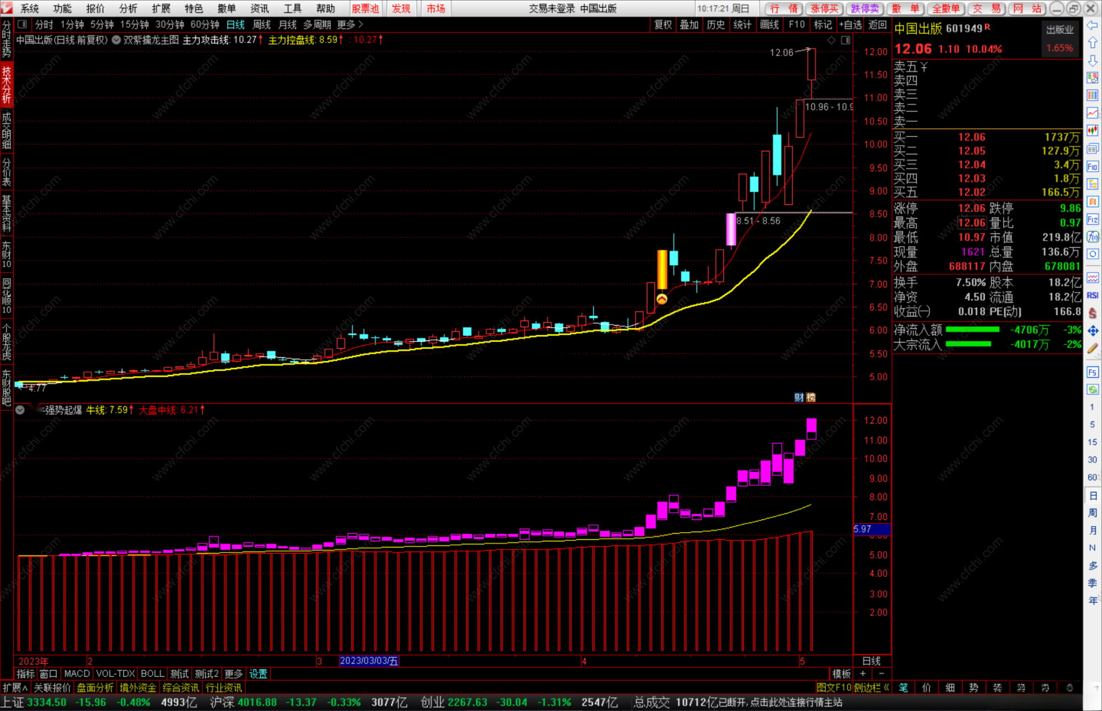Click the FS icon in right toolbar
This screenshot has height=711, width=1102.
[x=1093, y=372]
